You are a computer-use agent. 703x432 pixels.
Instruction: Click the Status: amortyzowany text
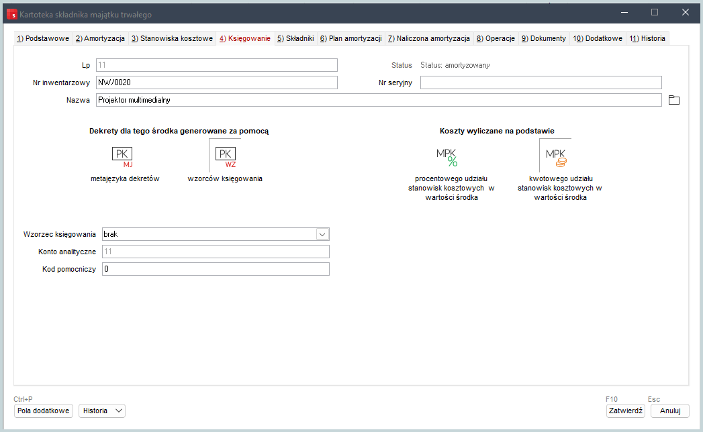point(455,65)
